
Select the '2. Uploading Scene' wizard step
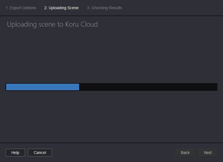pyautogui.click(x=61, y=8)
